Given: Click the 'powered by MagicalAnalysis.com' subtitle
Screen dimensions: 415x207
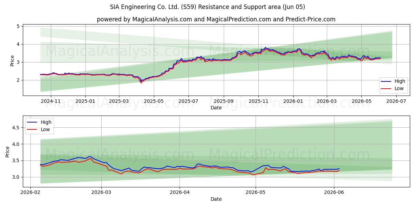Looking at the screenshot, I should pos(216,19).
